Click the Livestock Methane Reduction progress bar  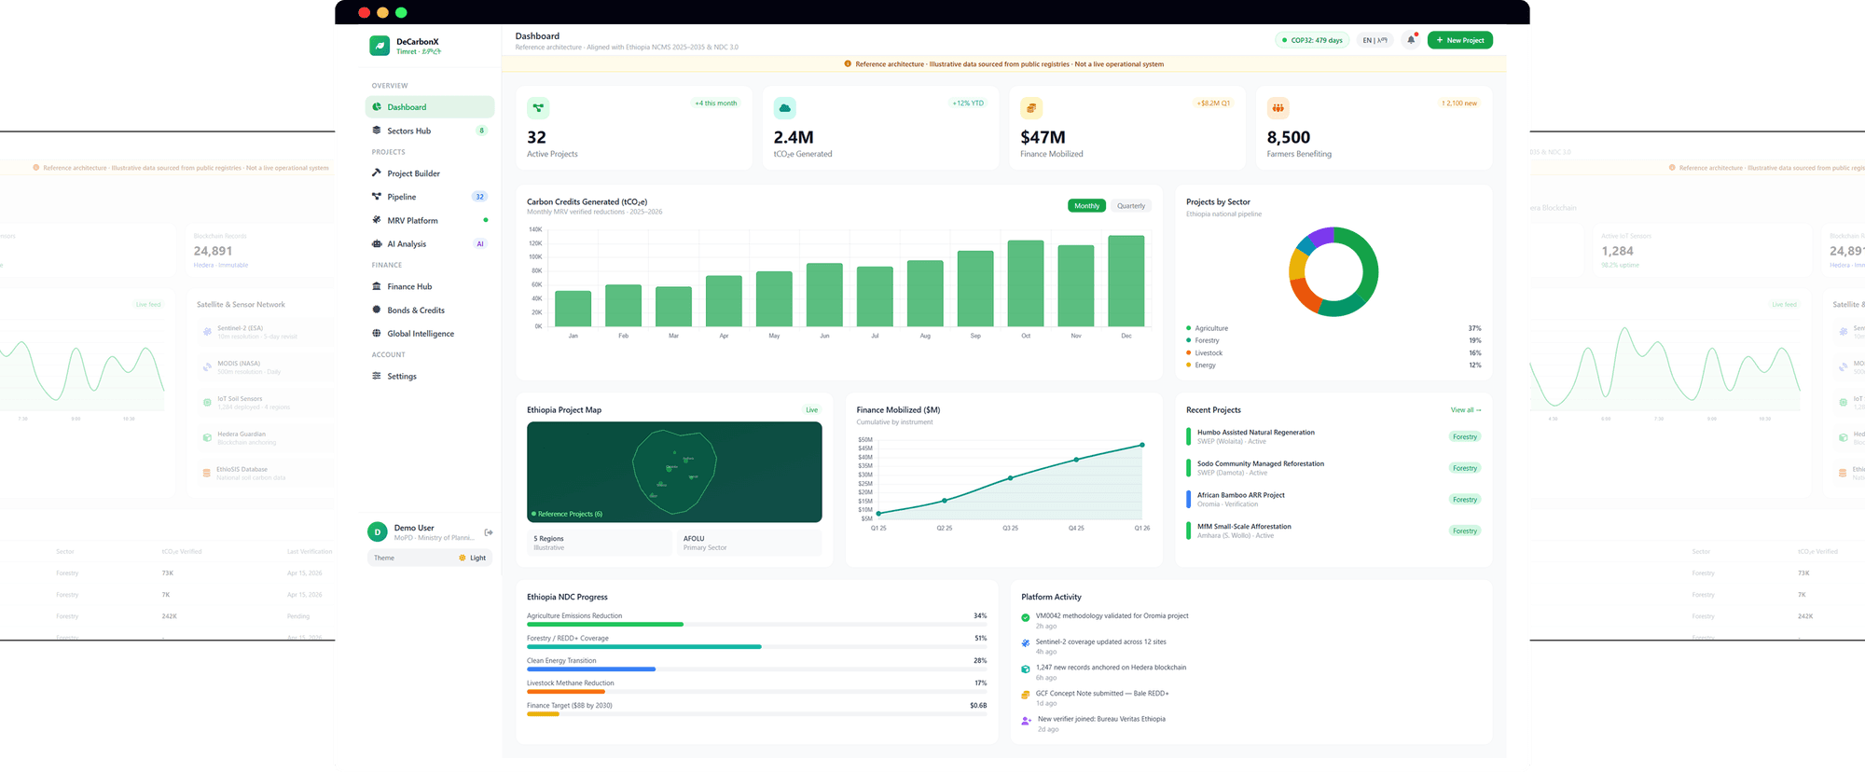[756, 692]
